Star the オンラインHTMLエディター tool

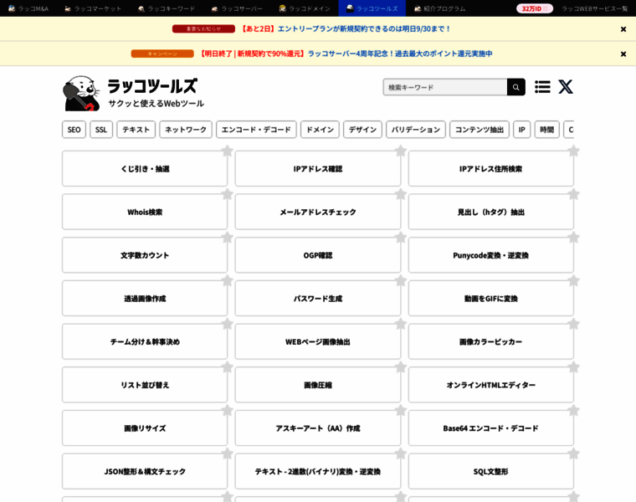tap(573, 367)
